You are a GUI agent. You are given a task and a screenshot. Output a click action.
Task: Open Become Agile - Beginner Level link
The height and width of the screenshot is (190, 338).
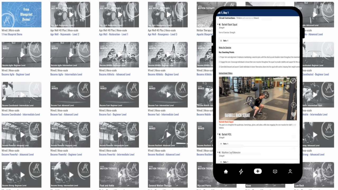pyautogui.click(x=16, y=74)
